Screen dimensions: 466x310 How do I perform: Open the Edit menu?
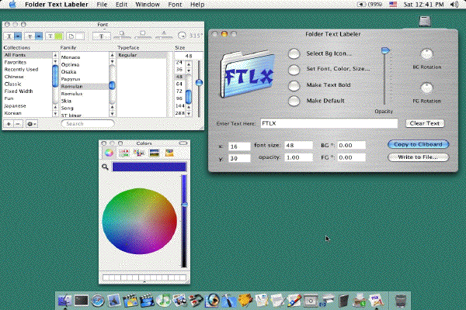pos(121,5)
